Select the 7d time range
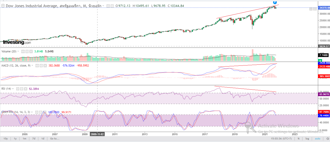Screen dimensions: 330x142 coord(34,139)
